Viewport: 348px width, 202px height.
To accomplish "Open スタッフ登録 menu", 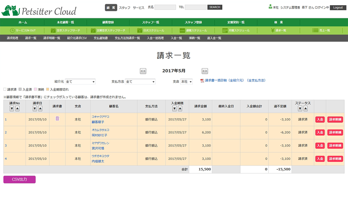I will click(193, 22).
